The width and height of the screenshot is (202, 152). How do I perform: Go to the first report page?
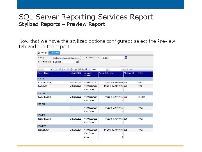coord(38,70)
